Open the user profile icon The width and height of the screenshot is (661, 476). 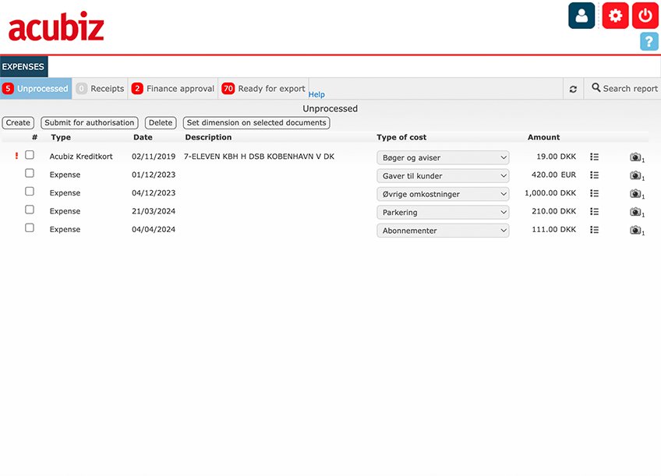(x=581, y=16)
